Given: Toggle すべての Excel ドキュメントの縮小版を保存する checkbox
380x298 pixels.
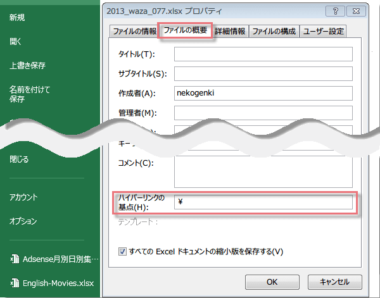Looking at the screenshot, I should 122,252.
